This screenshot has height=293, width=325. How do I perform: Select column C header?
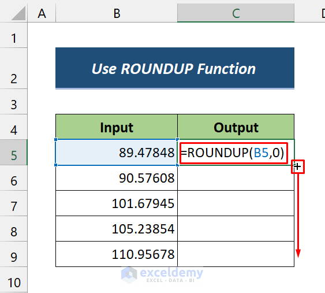[x=236, y=13]
